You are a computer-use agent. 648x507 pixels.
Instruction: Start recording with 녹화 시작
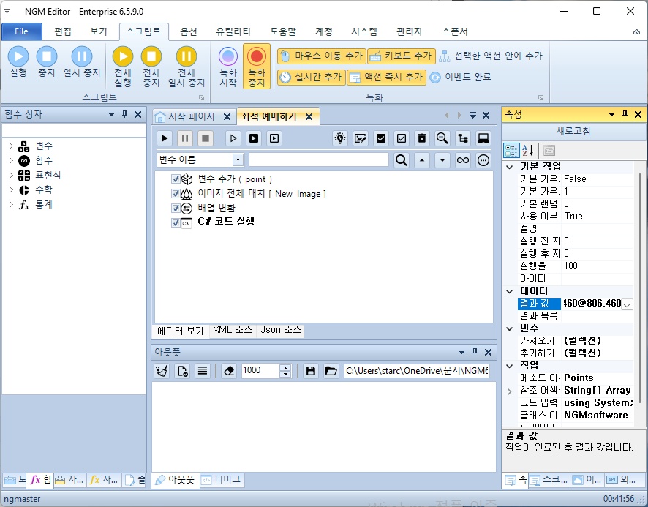click(228, 66)
